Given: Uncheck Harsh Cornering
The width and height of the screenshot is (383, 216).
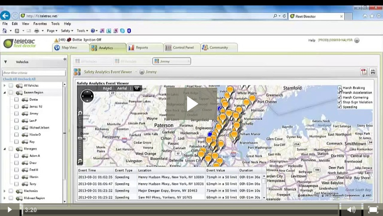Looking at the screenshot, I should coord(339,97).
